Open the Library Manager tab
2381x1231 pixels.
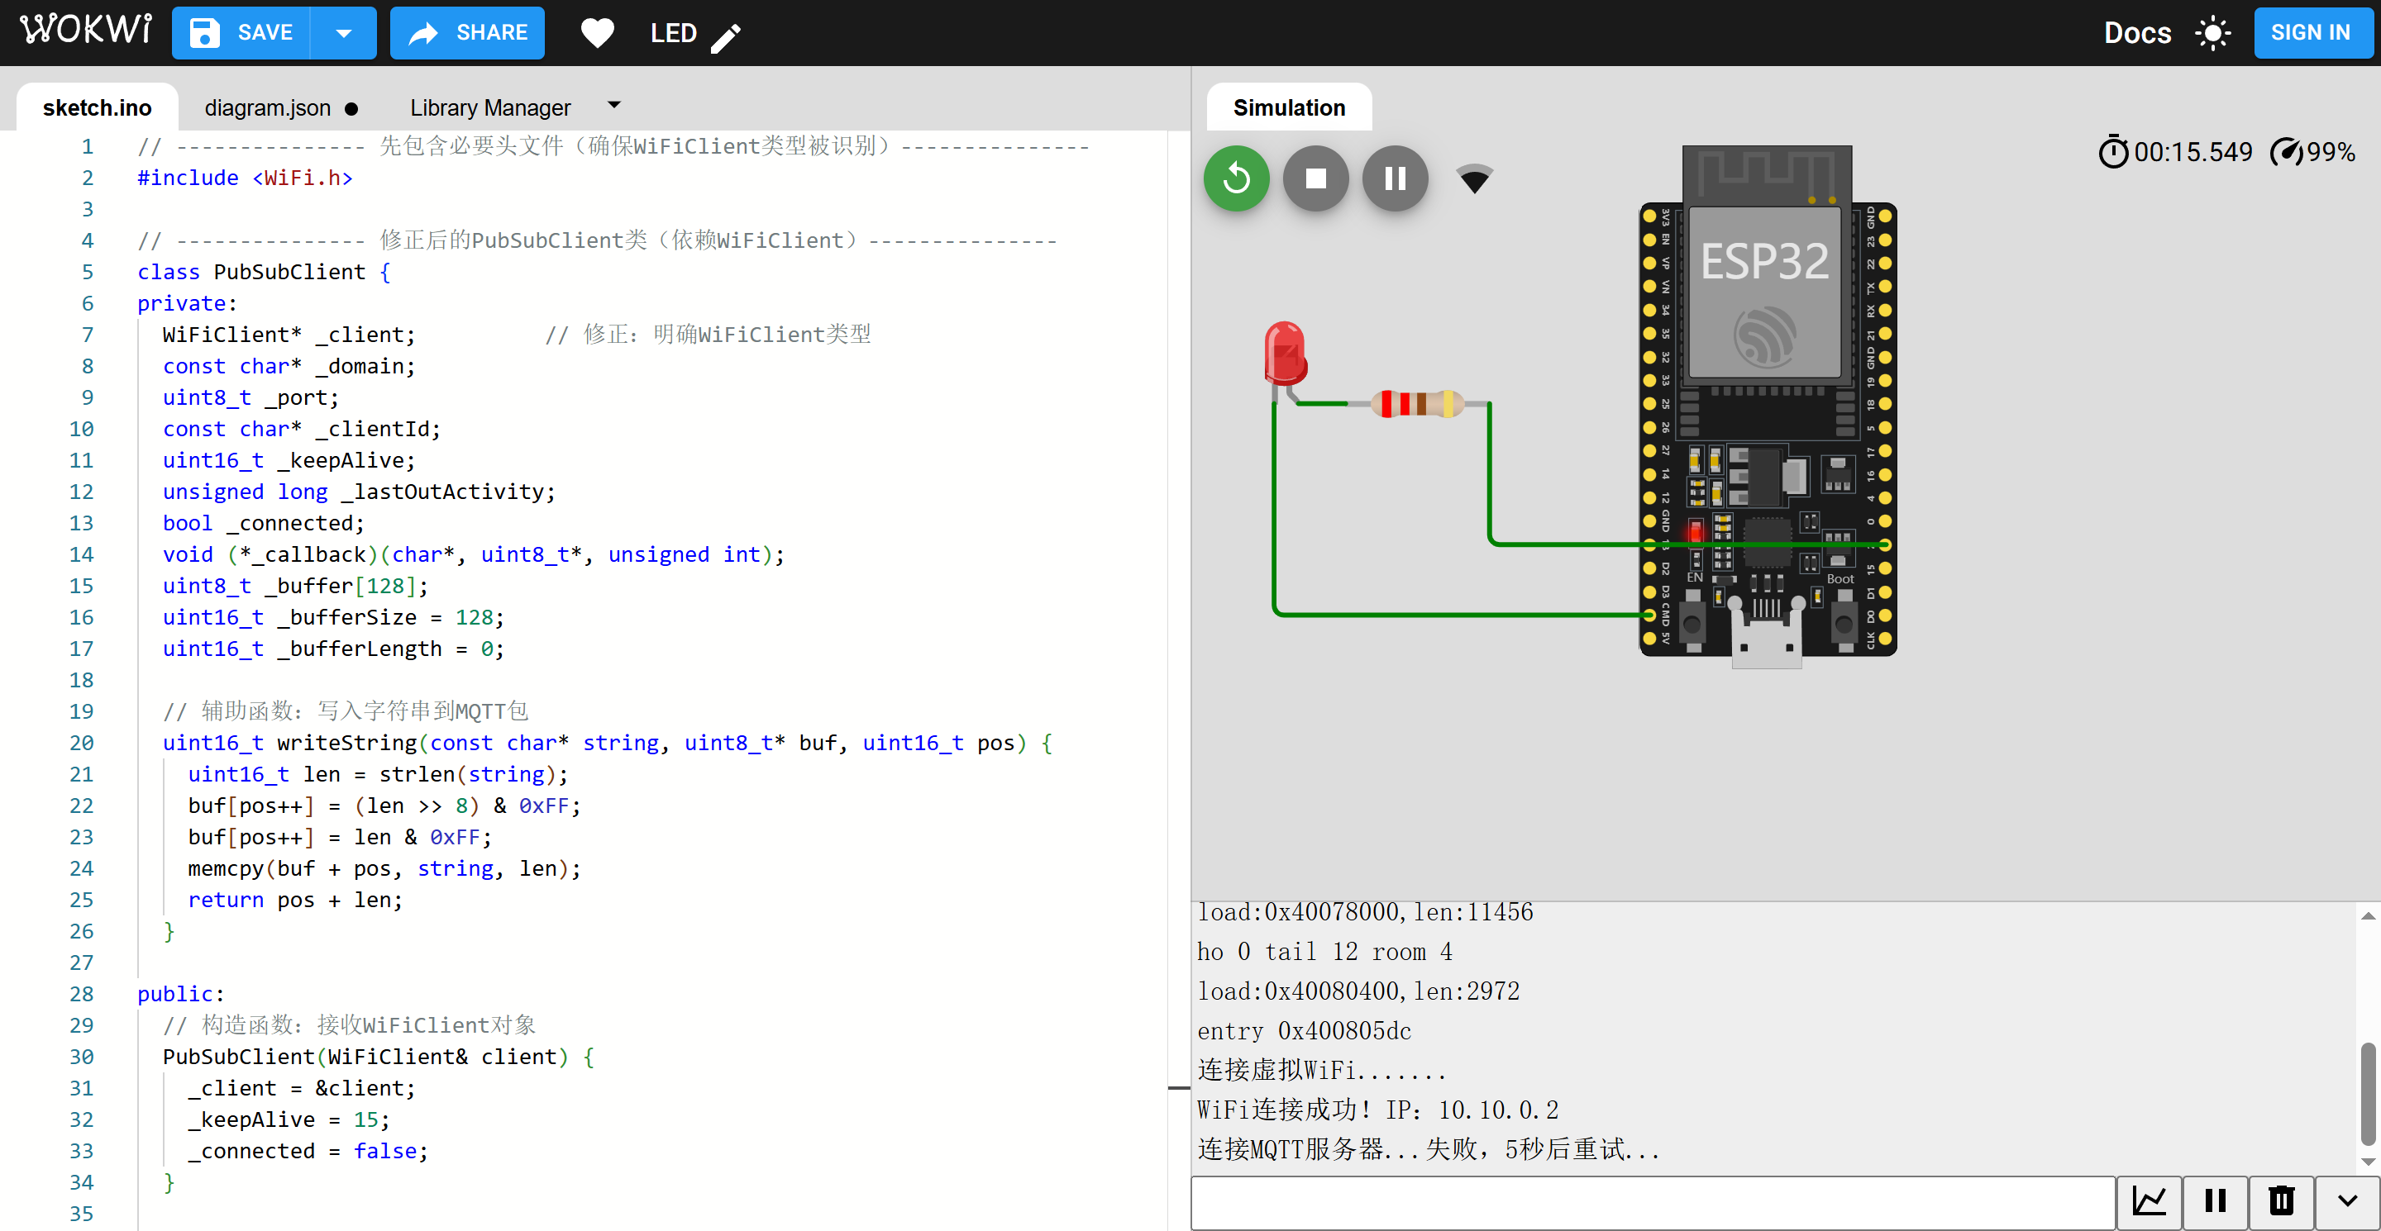pos(490,108)
